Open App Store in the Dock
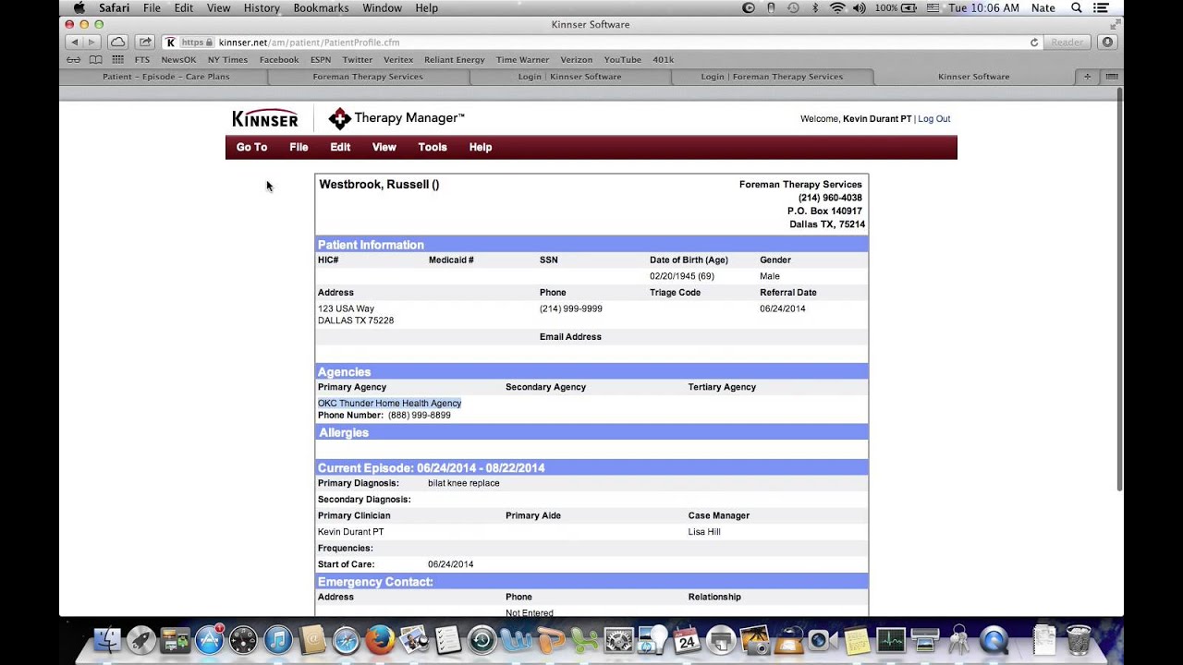The image size is (1183, 665). pos(210,640)
